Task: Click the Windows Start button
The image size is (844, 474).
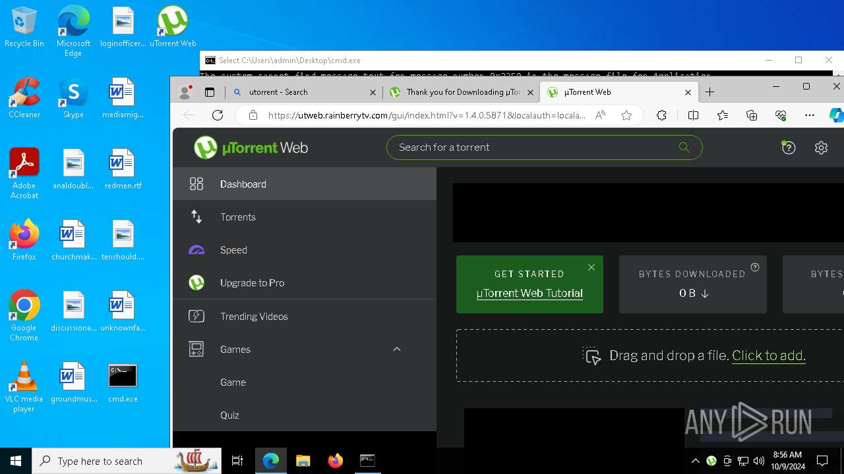Action: click(16, 461)
